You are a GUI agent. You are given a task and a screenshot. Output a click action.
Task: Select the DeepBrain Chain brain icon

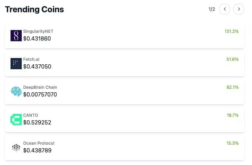[16, 91]
